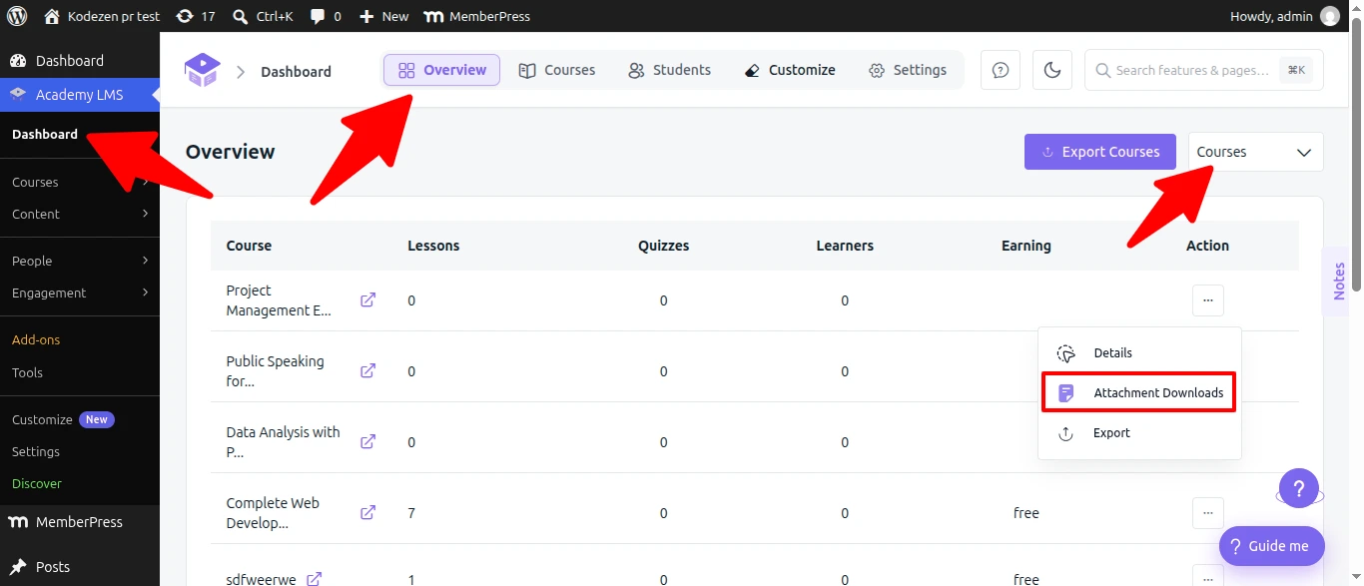Switch to the Overview tab
1364x586 pixels.
click(x=441, y=70)
